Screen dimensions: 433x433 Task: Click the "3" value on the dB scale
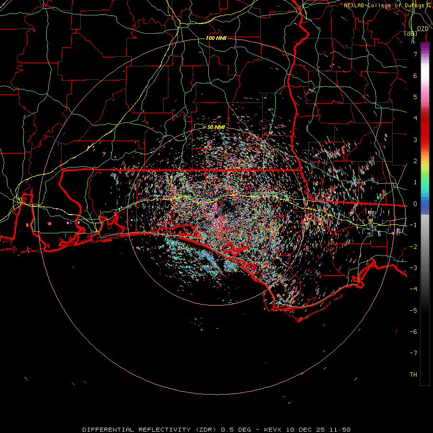(x=415, y=140)
